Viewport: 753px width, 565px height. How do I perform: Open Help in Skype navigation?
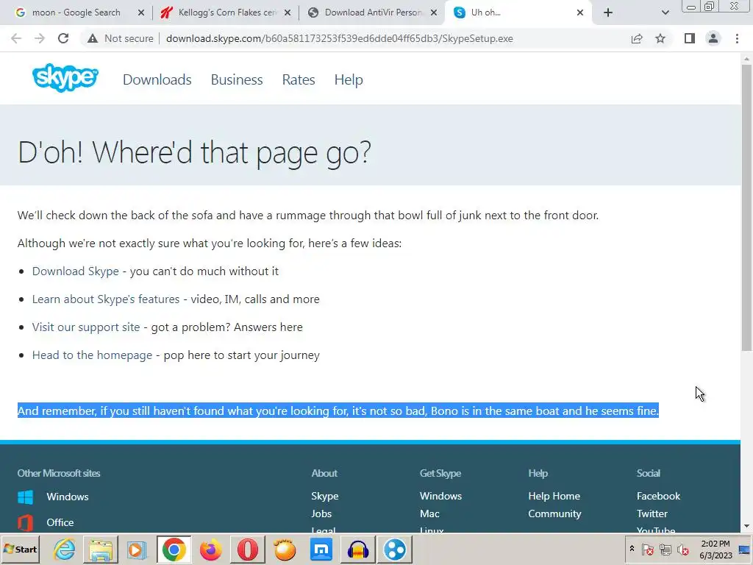pos(349,79)
